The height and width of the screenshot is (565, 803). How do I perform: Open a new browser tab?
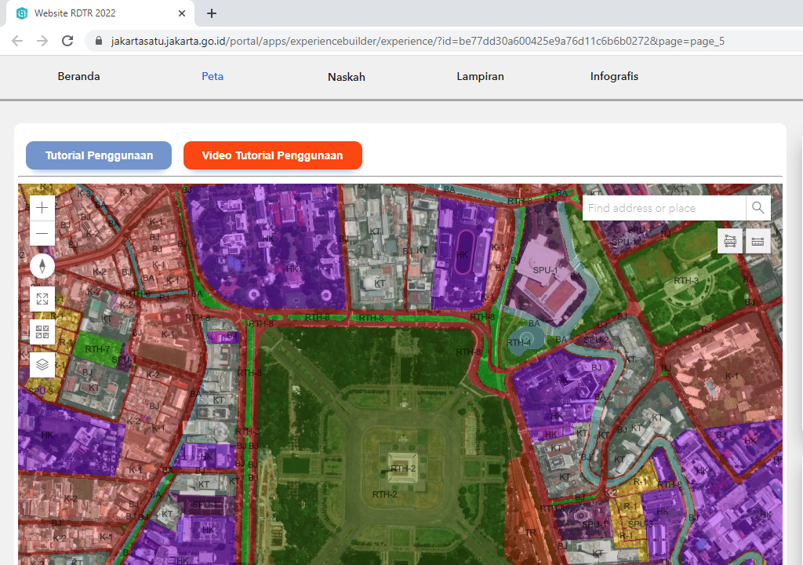coord(212,13)
